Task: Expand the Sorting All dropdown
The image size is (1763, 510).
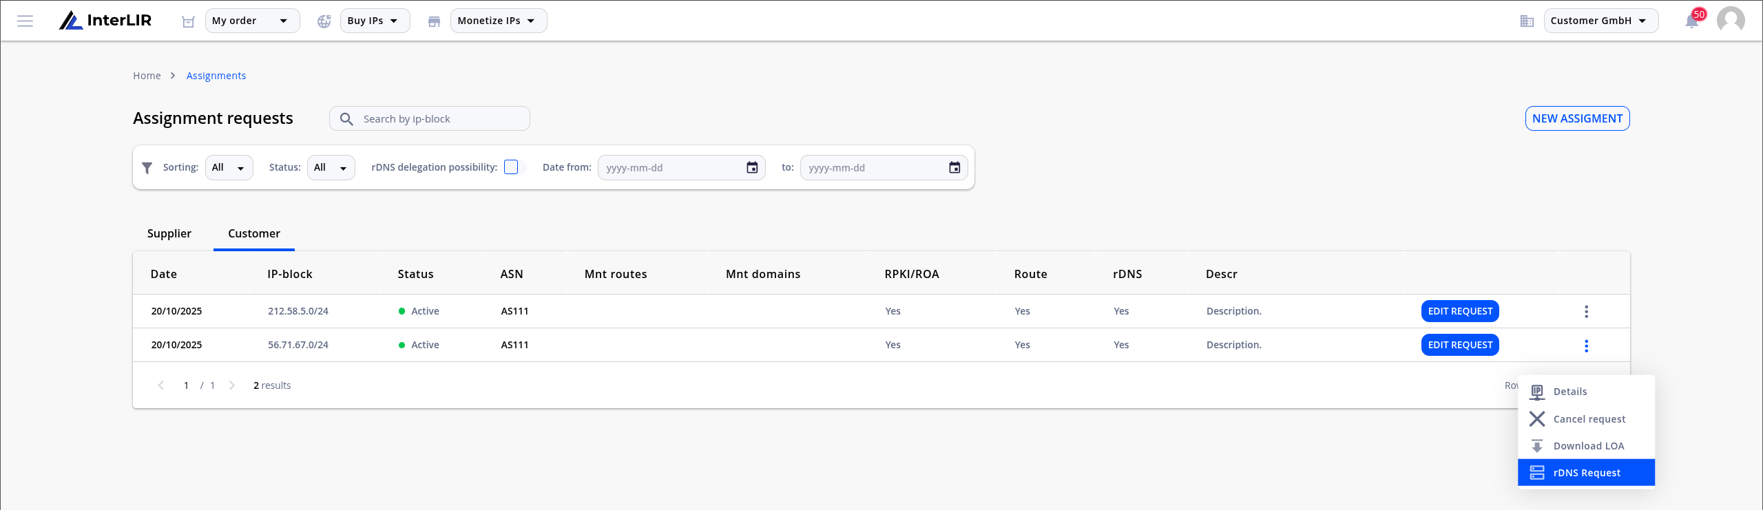Action: [x=229, y=167]
